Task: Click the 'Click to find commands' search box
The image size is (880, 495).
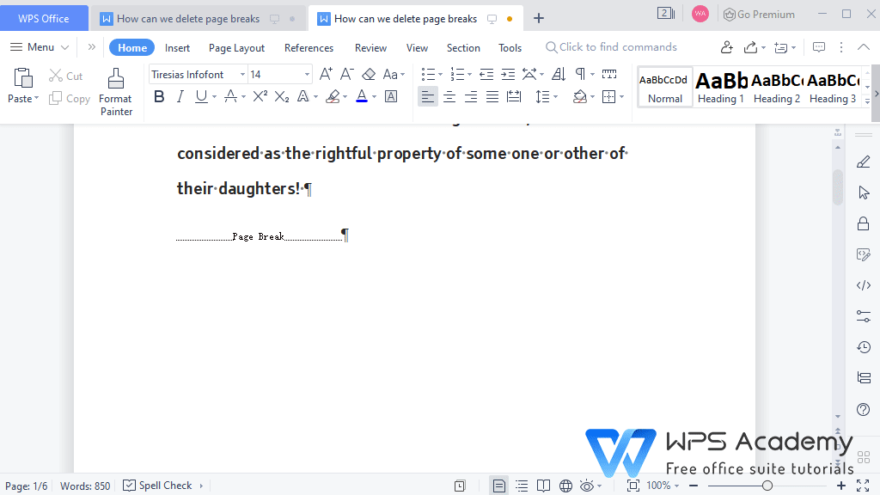Action: click(617, 47)
